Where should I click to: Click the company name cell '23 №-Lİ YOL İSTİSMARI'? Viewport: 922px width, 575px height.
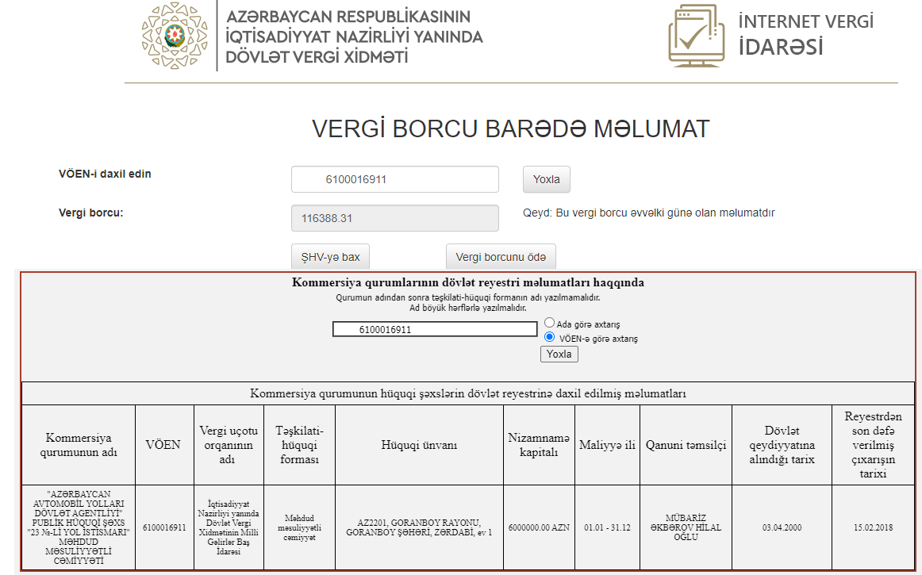click(x=79, y=527)
